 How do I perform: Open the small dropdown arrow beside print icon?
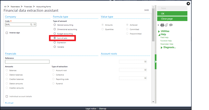[158, 25]
